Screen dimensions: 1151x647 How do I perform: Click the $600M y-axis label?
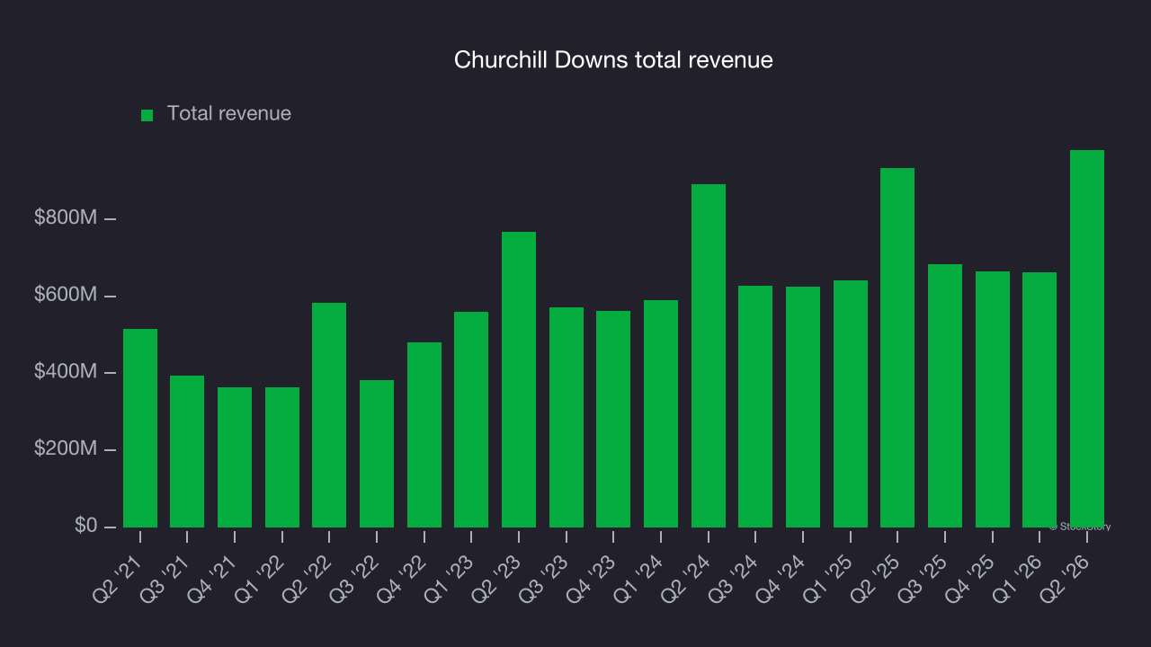[x=66, y=296]
